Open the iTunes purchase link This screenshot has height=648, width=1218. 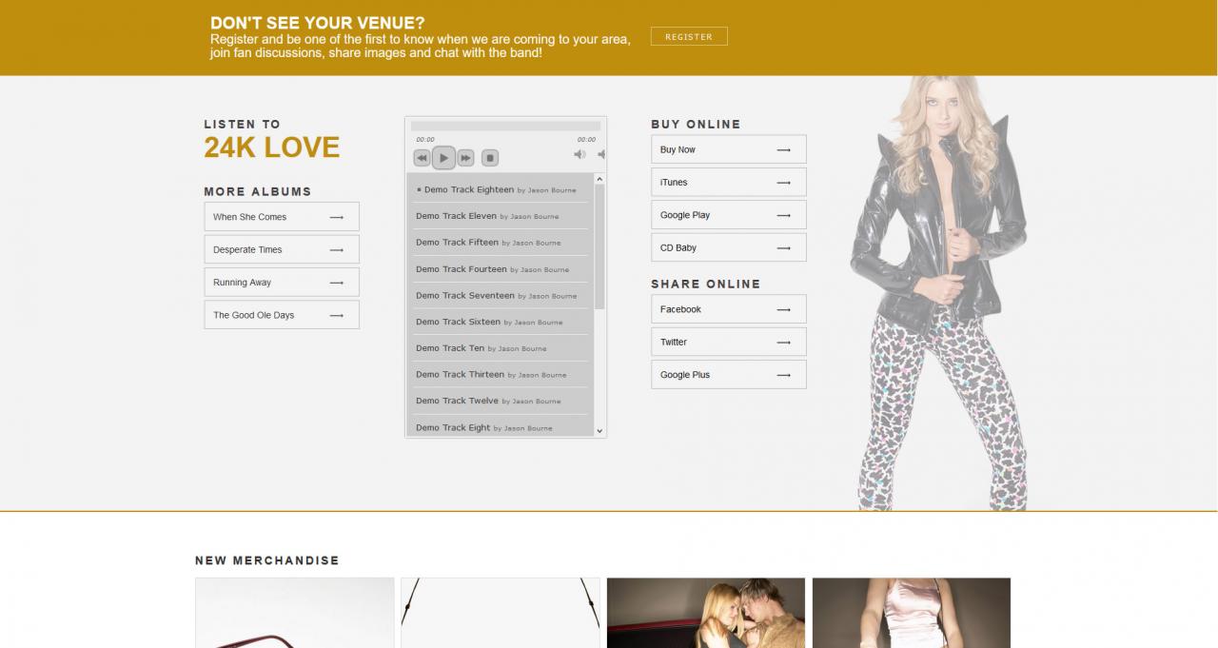pyautogui.click(x=729, y=182)
